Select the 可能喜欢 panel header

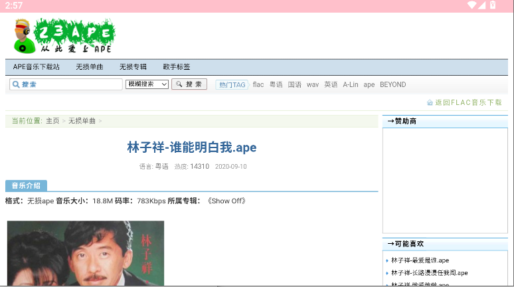coord(445,244)
